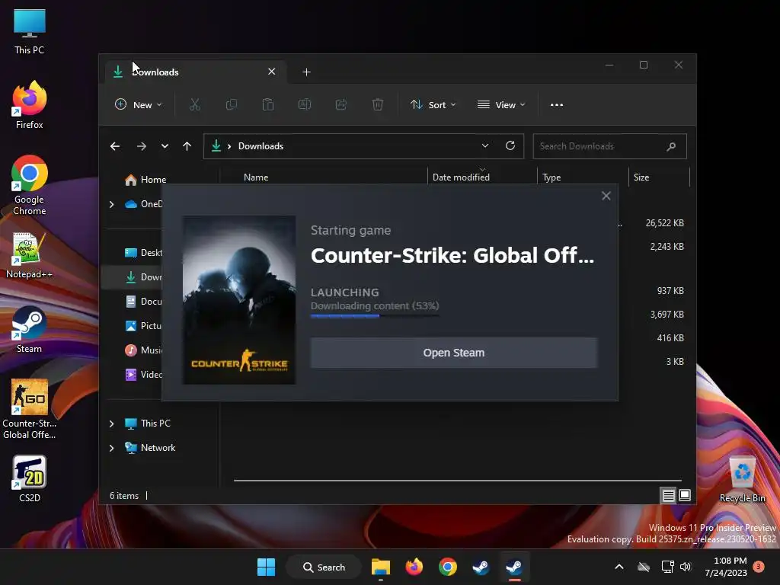Viewport: 780px width, 585px height.
Task: Go forward with the right arrow
Action: [141, 146]
